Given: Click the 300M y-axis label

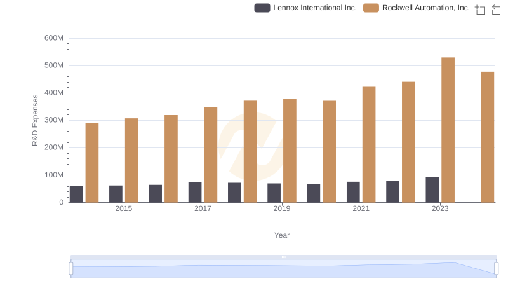Looking at the screenshot, I should click(54, 120).
